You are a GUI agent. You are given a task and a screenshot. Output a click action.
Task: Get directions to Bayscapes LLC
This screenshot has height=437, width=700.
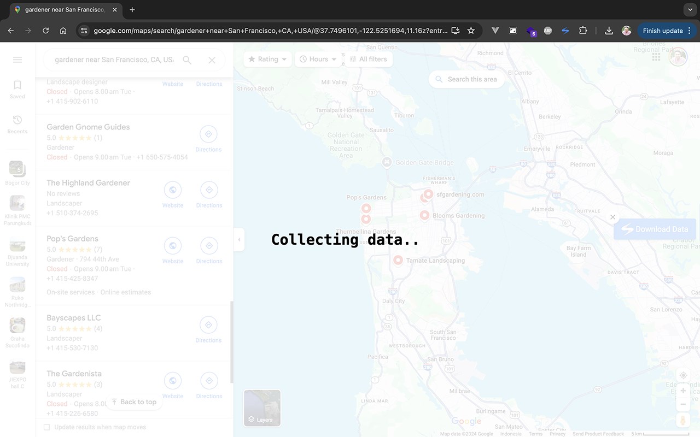pos(208,325)
